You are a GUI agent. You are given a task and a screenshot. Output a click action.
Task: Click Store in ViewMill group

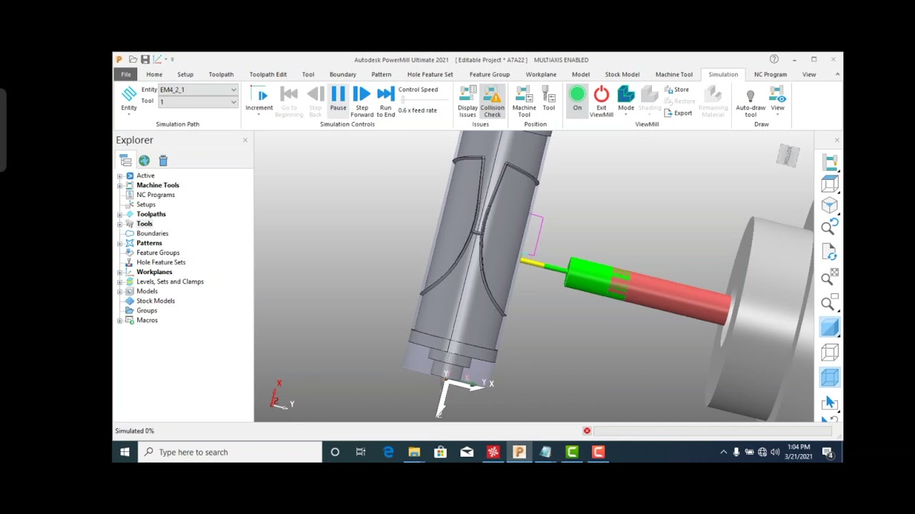pos(676,90)
